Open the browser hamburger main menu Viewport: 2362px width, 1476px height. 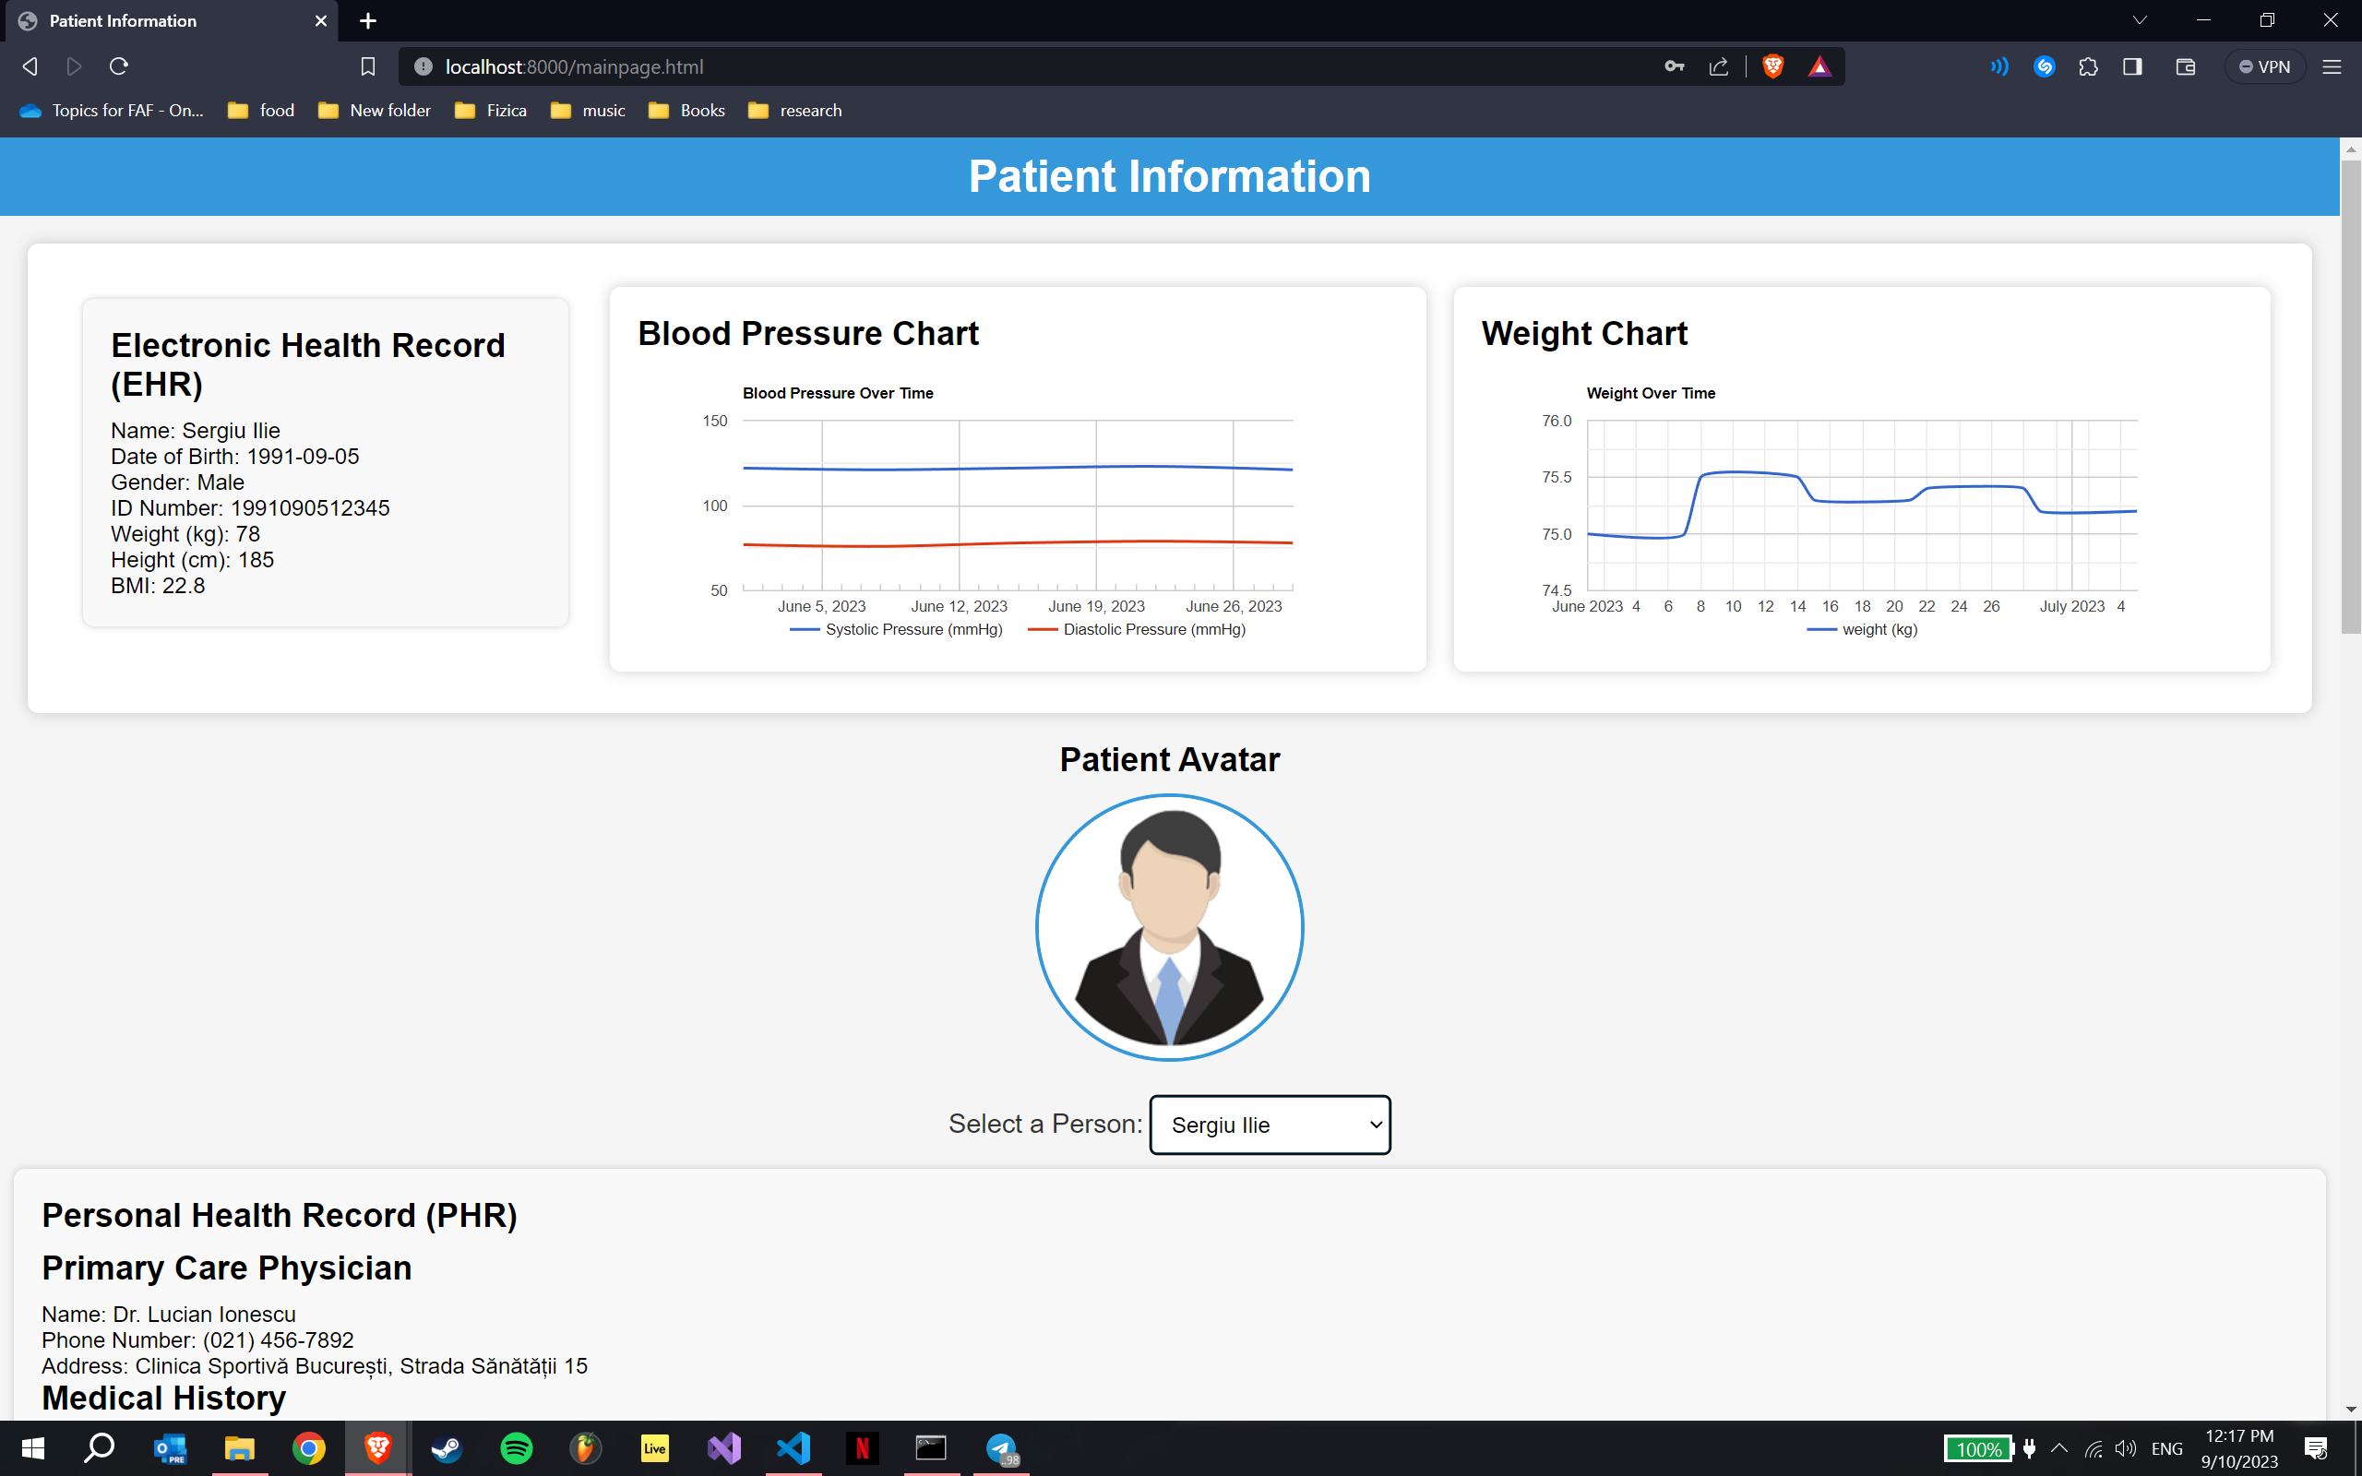[x=2332, y=66]
